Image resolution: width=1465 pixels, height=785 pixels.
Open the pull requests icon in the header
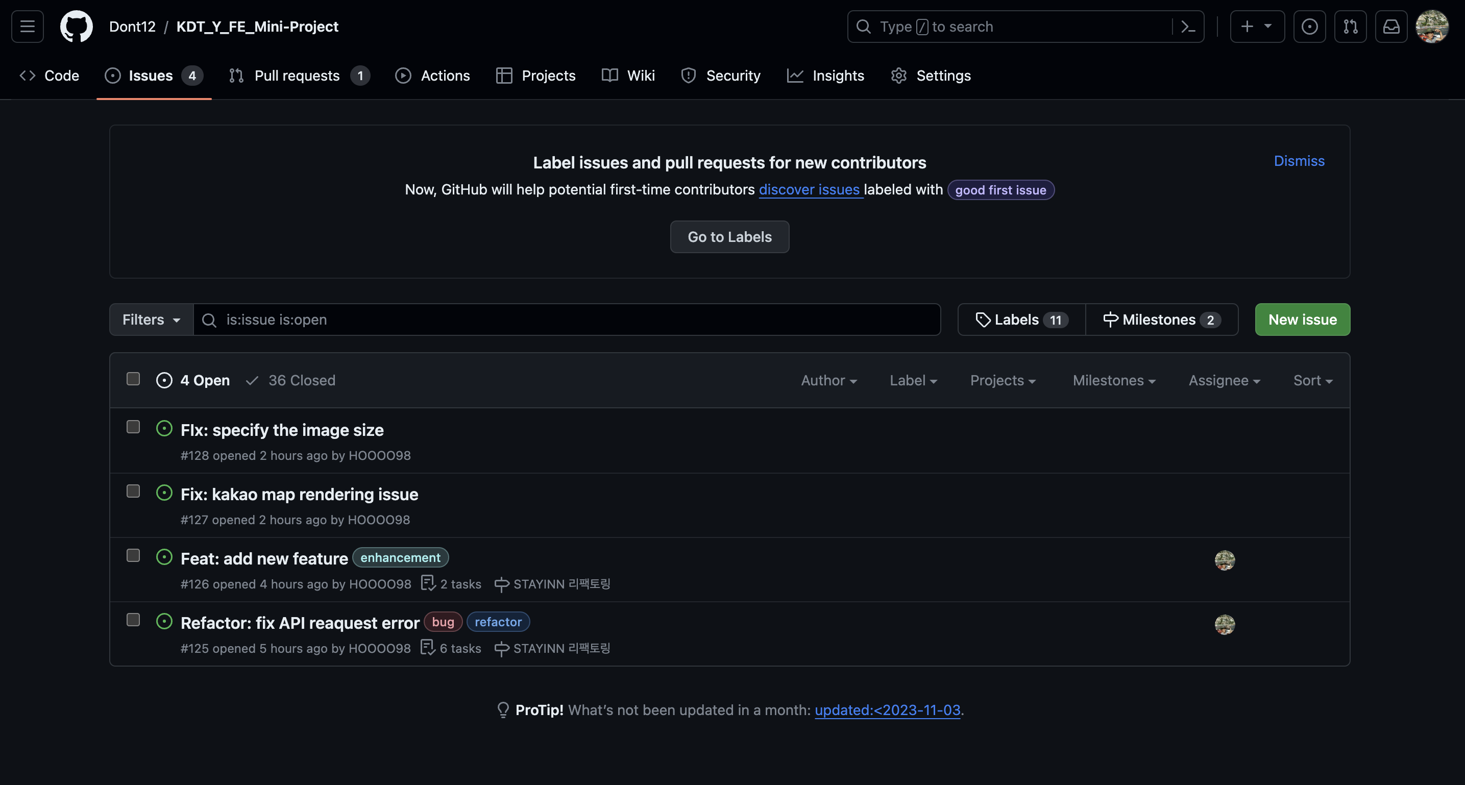(1350, 26)
